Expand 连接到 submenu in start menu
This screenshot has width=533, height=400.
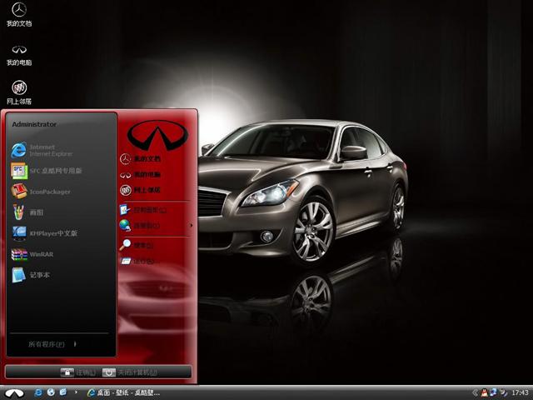tap(156, 226)
